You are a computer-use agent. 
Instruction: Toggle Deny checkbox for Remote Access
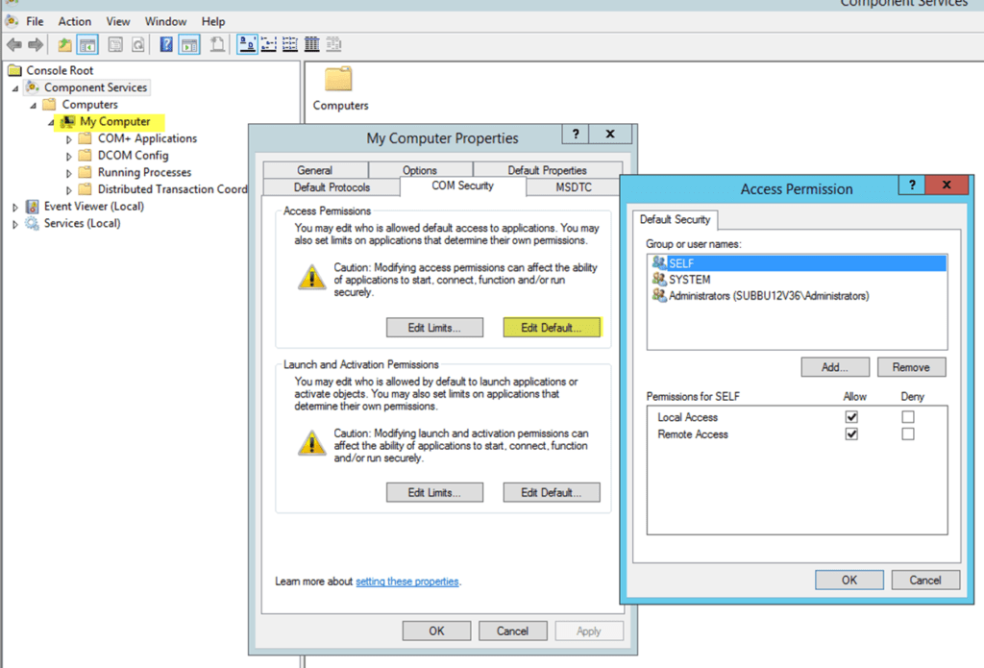point(908,434)
